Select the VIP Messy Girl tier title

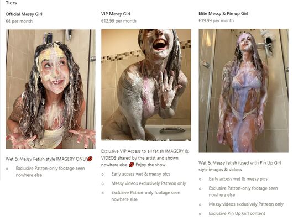(x=116, y=14)
